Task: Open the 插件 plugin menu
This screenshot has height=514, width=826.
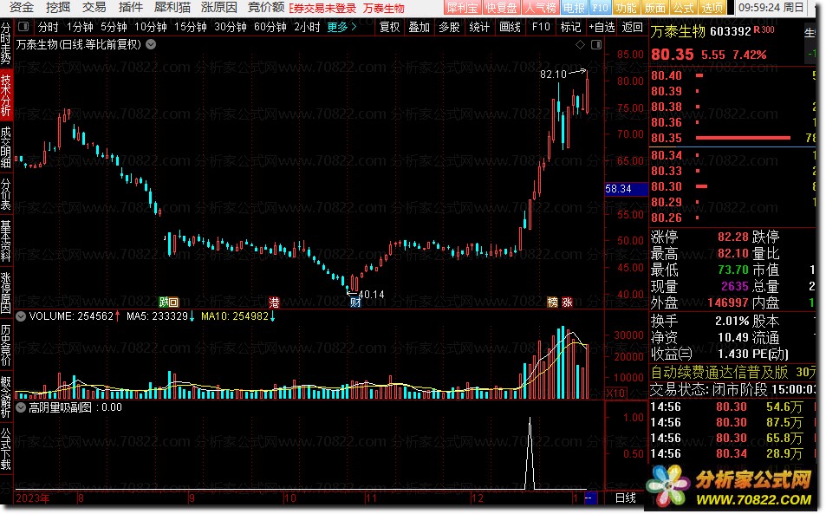Action: point(131,8)
